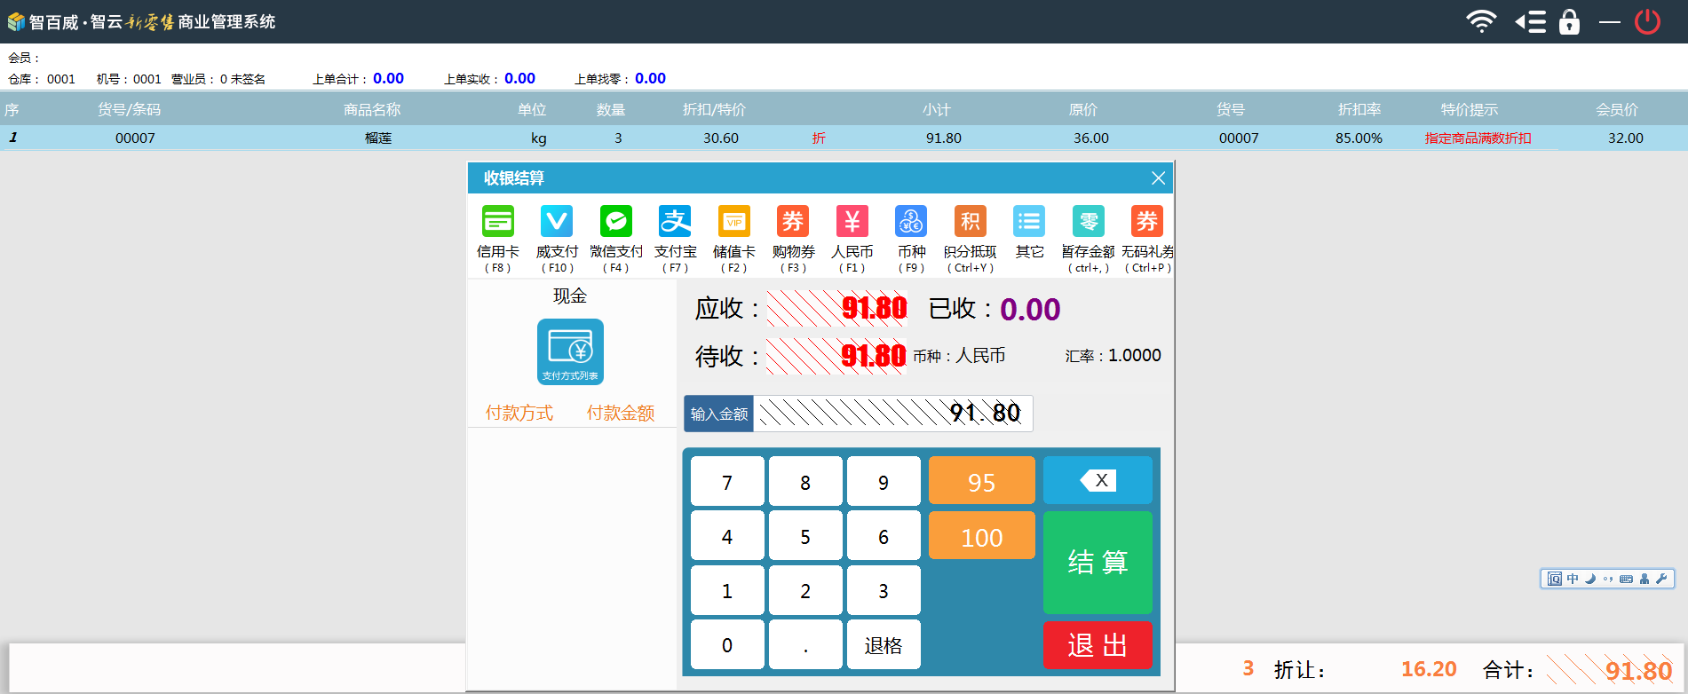Viewport: 1688px width, 694px height.
Task: Click the green 结算 settle button
Action: [1098, 562]
